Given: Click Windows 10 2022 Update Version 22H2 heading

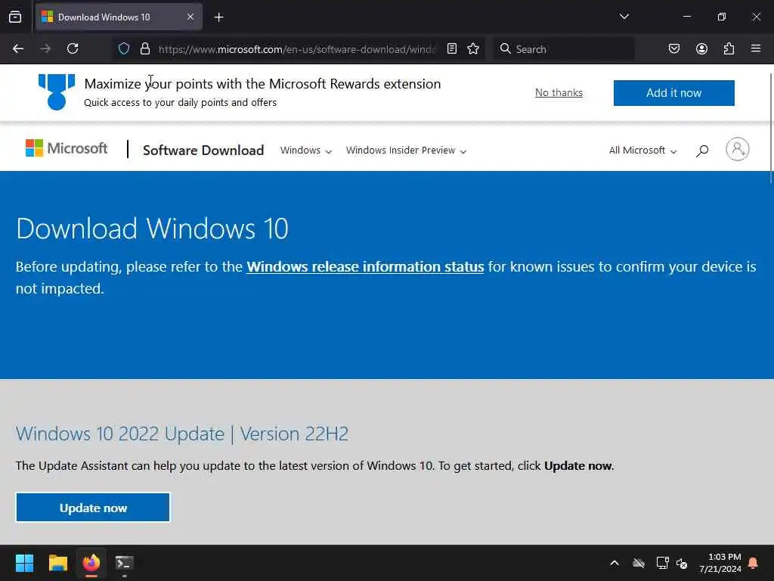Looking at the screenshot, I should (x=182, y=433).
